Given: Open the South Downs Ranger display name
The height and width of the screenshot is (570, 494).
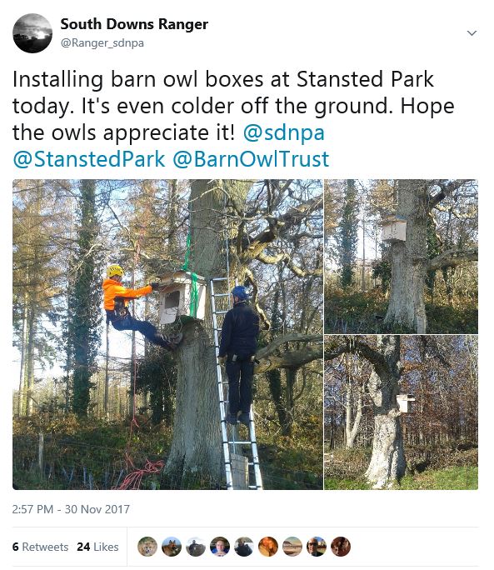Looking at the screenshot, I should tap(134, 24).
